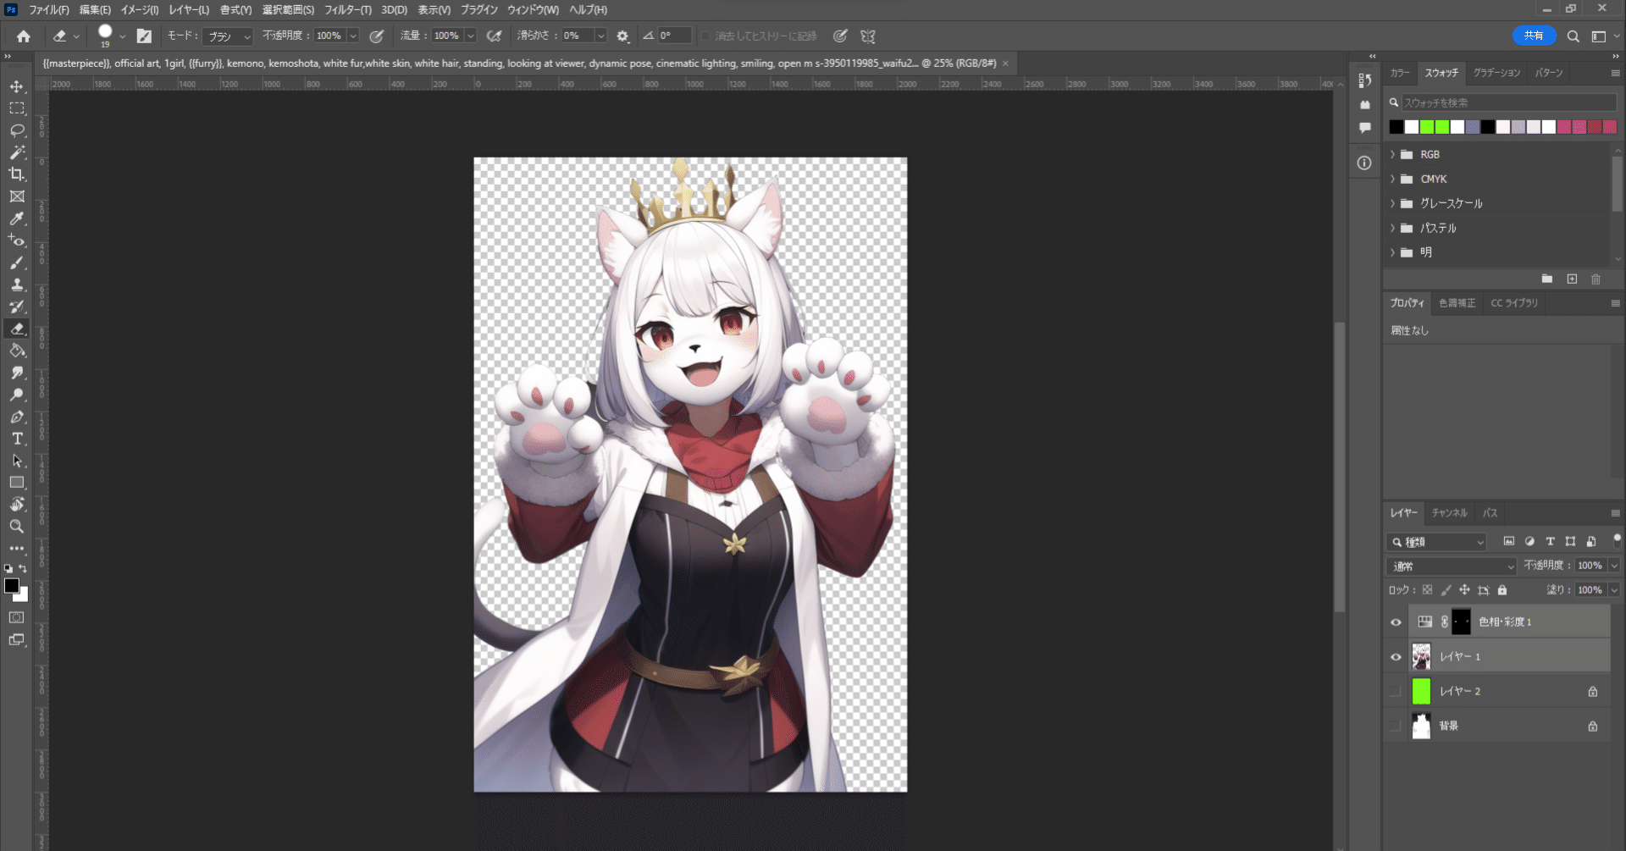Open the フィルター(T) menu
The height and width of the screenshot is (851, 1626).
click(348, 10)
